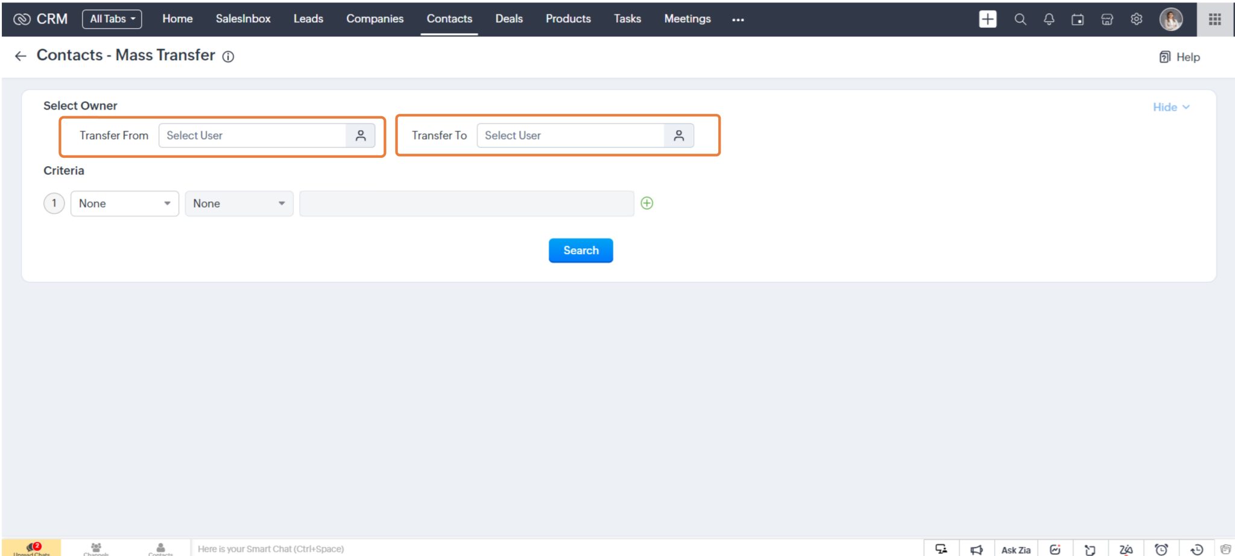The height and width of the screenshot is (556, 1235).
Task: Open the user picker in Transfer From
Action: [x=360, y=136]
